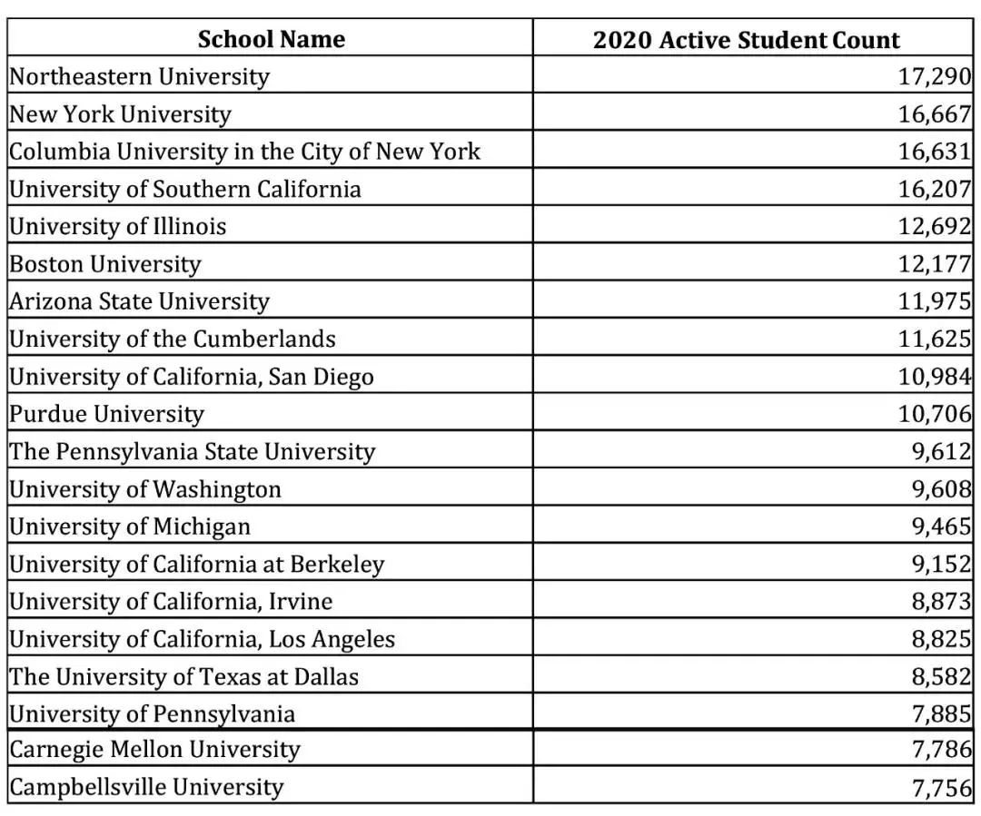Click Columbia University in the City of New York
981x816 pixels.
(x=245, y=152)
